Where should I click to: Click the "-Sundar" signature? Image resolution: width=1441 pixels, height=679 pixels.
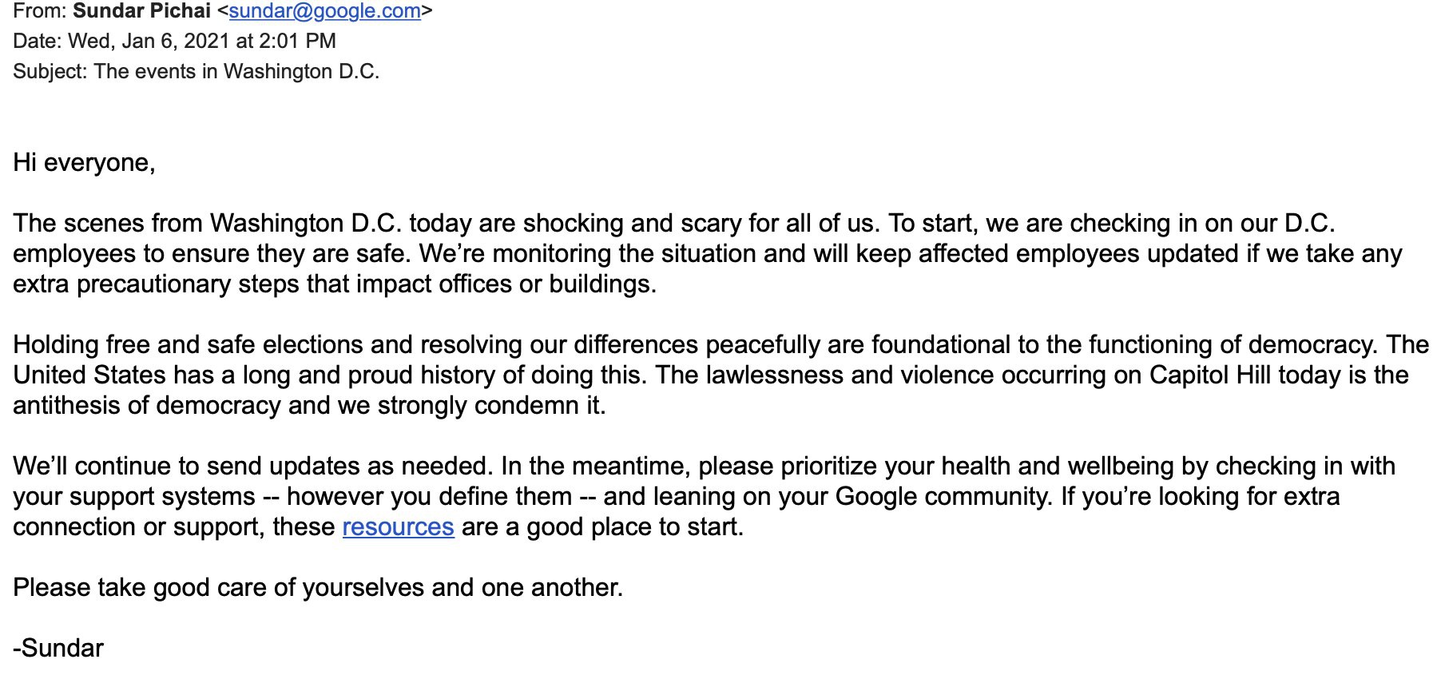pos(58,649)
